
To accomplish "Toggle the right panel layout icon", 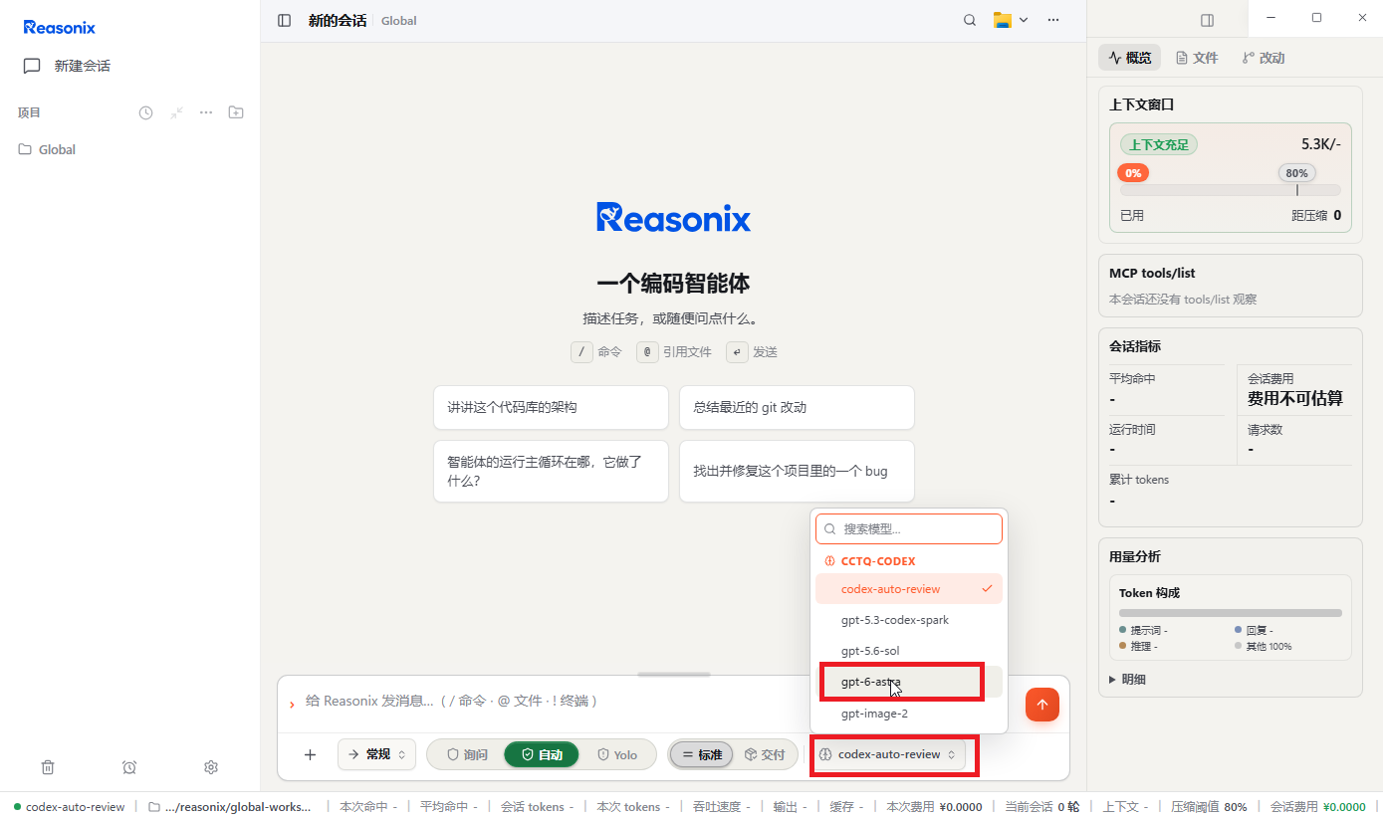I will click(x=1207, y=20).
